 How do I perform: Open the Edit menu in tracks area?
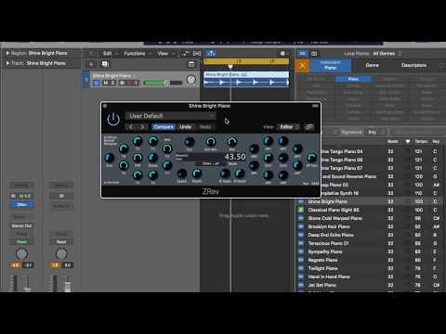(x=107, y=54)
